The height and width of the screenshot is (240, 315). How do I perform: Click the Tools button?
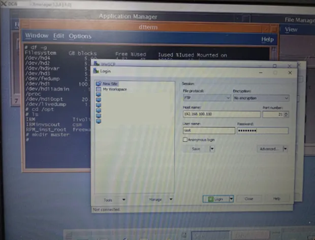108,200
